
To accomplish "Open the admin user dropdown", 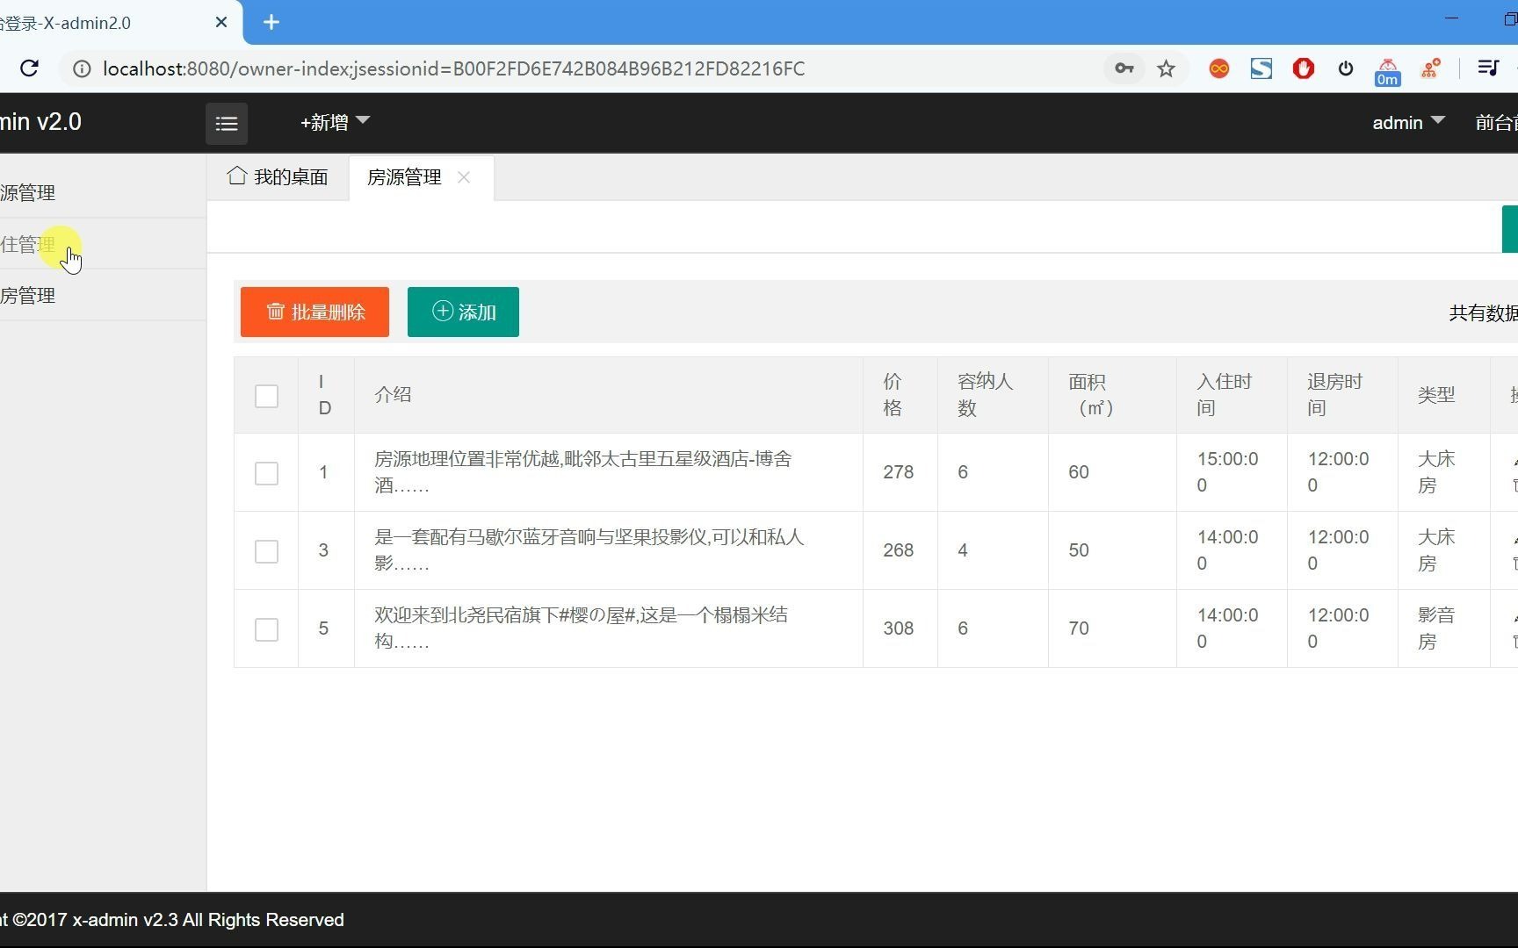I will (1408, 122).
